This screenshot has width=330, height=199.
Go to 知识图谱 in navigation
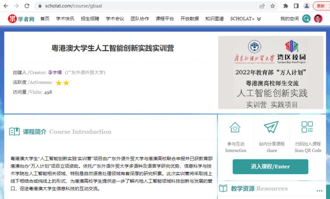[214, 19]
